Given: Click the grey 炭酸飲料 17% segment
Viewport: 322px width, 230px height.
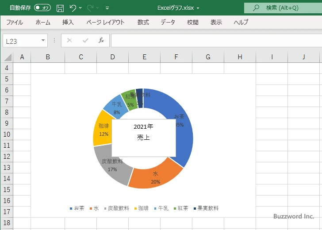Looking at the screenshot, I should click(x=112, y=165).
